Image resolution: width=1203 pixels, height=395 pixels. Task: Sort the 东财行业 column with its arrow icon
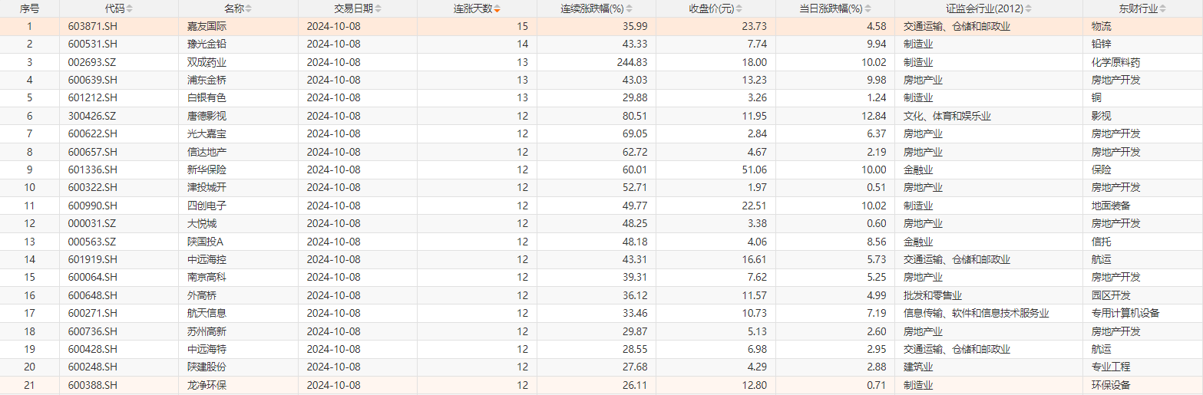coord(1164,9)
